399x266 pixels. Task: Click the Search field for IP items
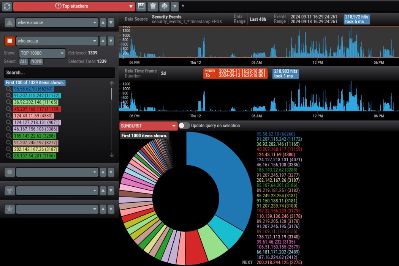(x=60, y=72)
